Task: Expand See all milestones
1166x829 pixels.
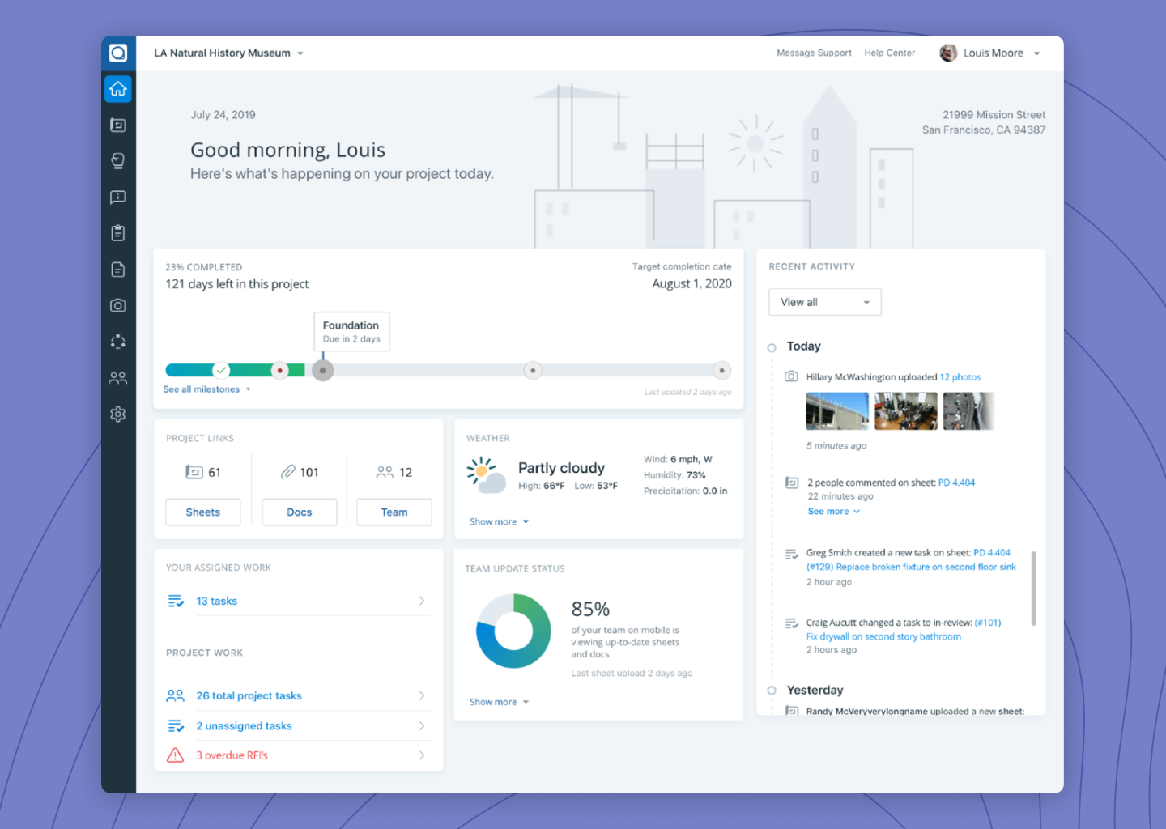Action: [207, 389]
